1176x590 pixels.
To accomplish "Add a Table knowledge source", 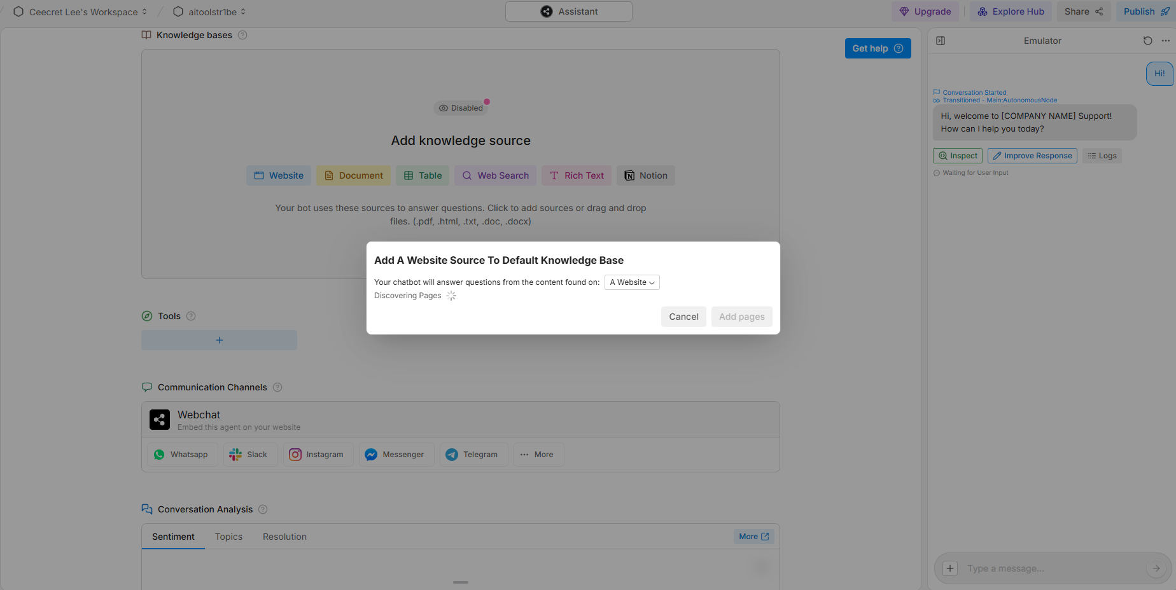I will (x=422, y=175).
